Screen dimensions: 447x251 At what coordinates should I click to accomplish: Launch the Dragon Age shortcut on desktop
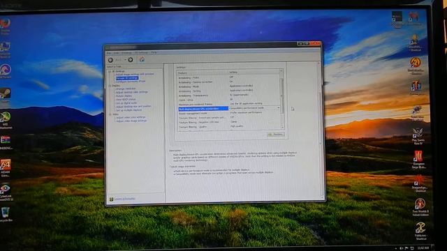click(419, 183)
